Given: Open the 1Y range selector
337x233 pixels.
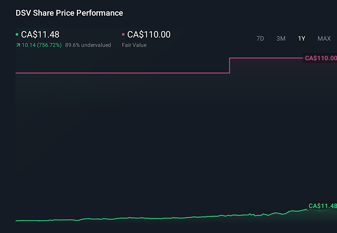Looking at the screenshot, I should pos(302,39).
